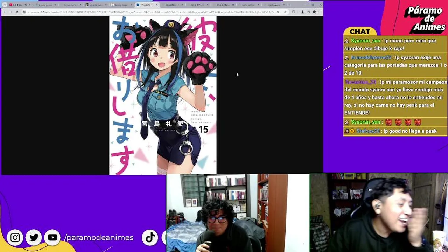Select the active Facebook image tab
The width and height of the screenshot is (448, 252).
[147, 5]
